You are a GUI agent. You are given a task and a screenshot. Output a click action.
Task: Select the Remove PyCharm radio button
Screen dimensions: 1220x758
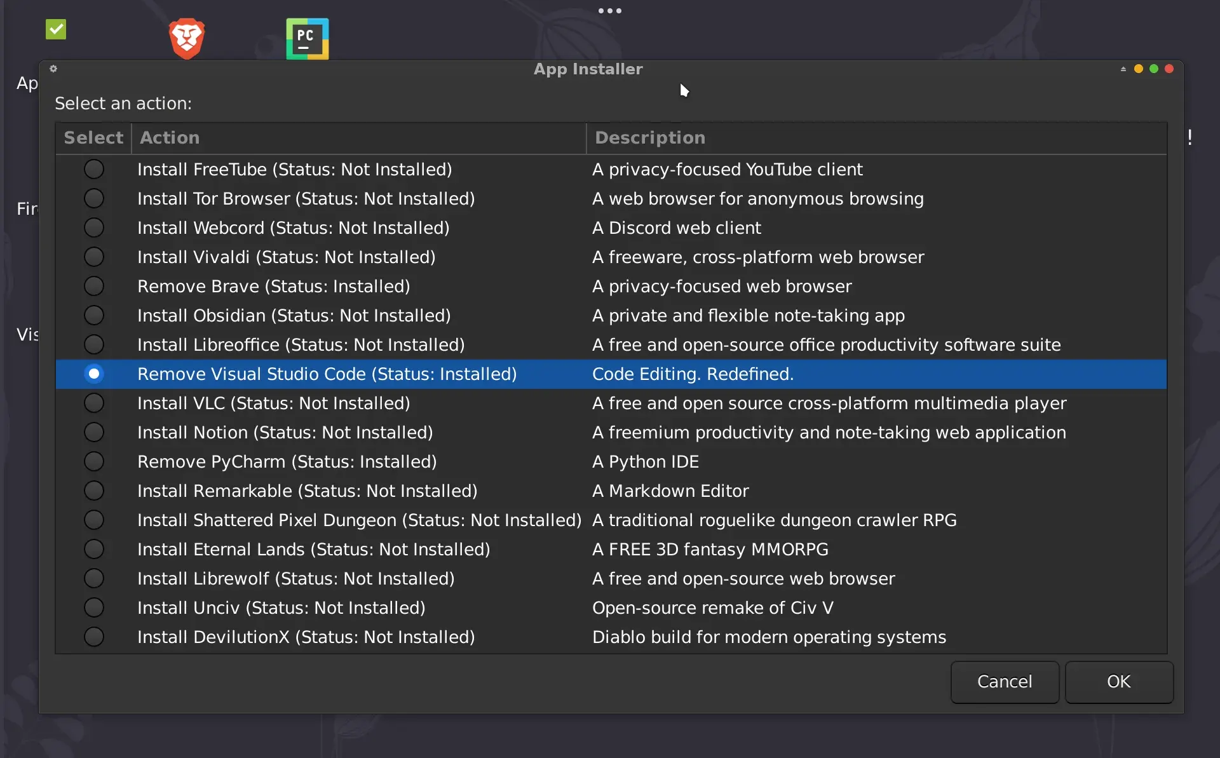[x=94, y=461]
